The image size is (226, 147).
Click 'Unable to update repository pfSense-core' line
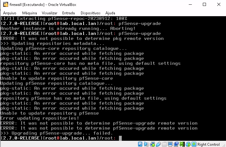coord(57,78)
